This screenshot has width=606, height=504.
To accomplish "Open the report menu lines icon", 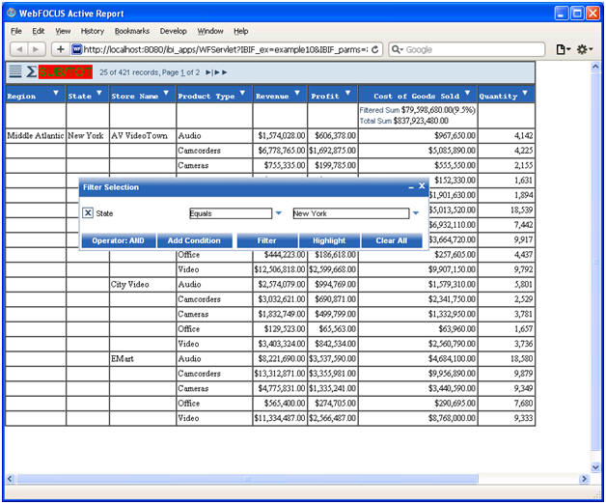I will tap(15, 71).
